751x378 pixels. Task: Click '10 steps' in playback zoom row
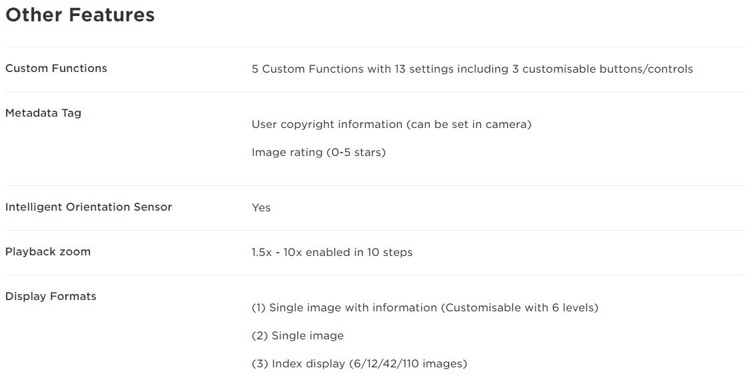pyautogui.click(x=390, y=253)
